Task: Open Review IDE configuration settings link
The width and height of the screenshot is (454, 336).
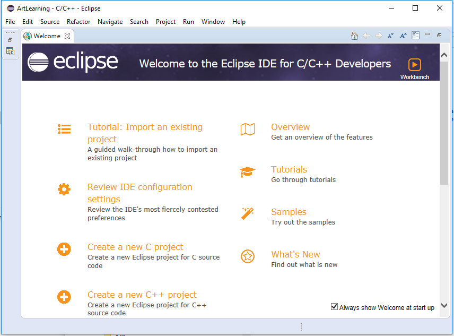Action: 140,193
